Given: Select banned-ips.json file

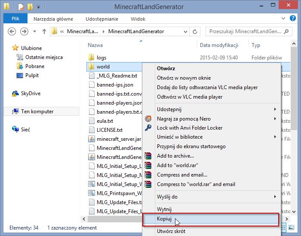Looking at the screenshot, I should [x=115, y=85].
